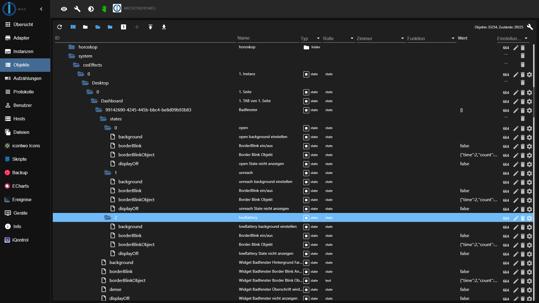Select 'unreach background einstellen' row
Screen dimensions: 539x303
[x=293, y=182]
